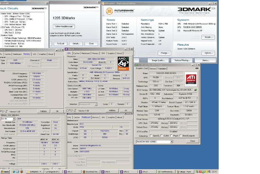Open Caches tab in CPU-Z CPU window
Image resolution: width=260 pixels, height=174 pixels.
(76, 53)
